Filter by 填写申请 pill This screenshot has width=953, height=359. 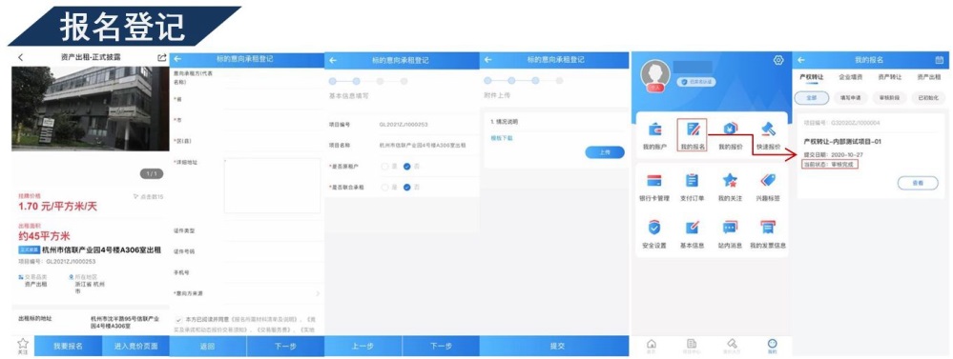point(850,98)
